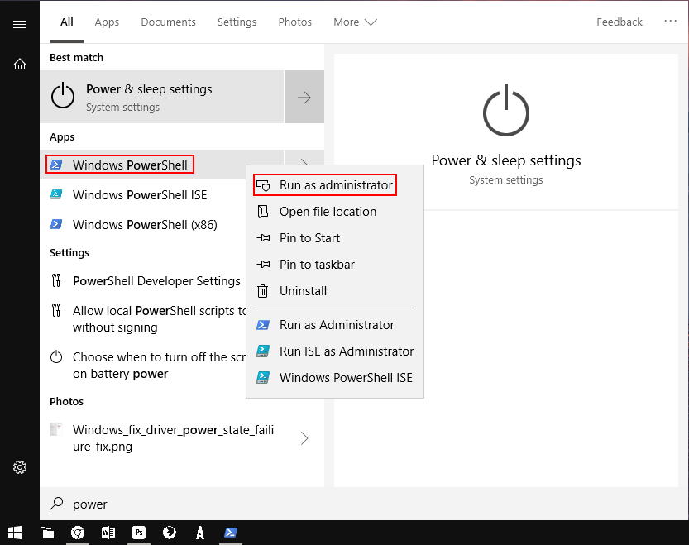Click the magnifier icon in search box
Image resolution: width=689 pixels, height=545 pixels.
tap(57, 504)
